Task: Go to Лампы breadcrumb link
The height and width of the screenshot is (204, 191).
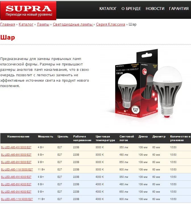Action: [43, 24]
